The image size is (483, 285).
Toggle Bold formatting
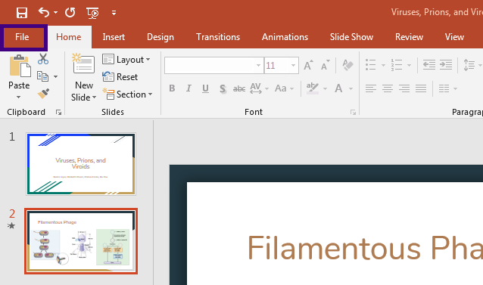pyautogui.click(x=172, y=88)
